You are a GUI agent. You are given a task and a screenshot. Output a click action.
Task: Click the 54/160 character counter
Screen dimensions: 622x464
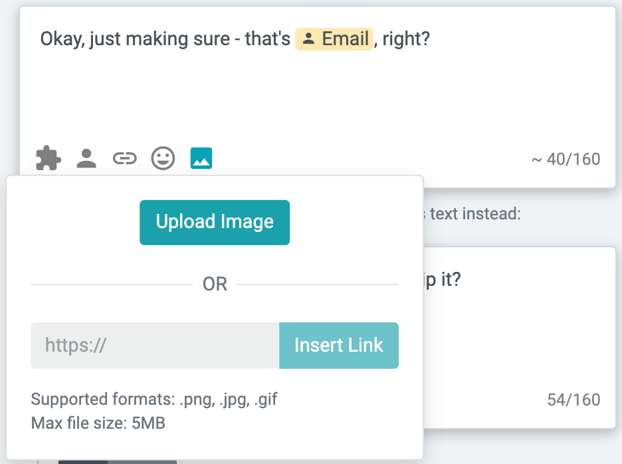tap(573, 400)
